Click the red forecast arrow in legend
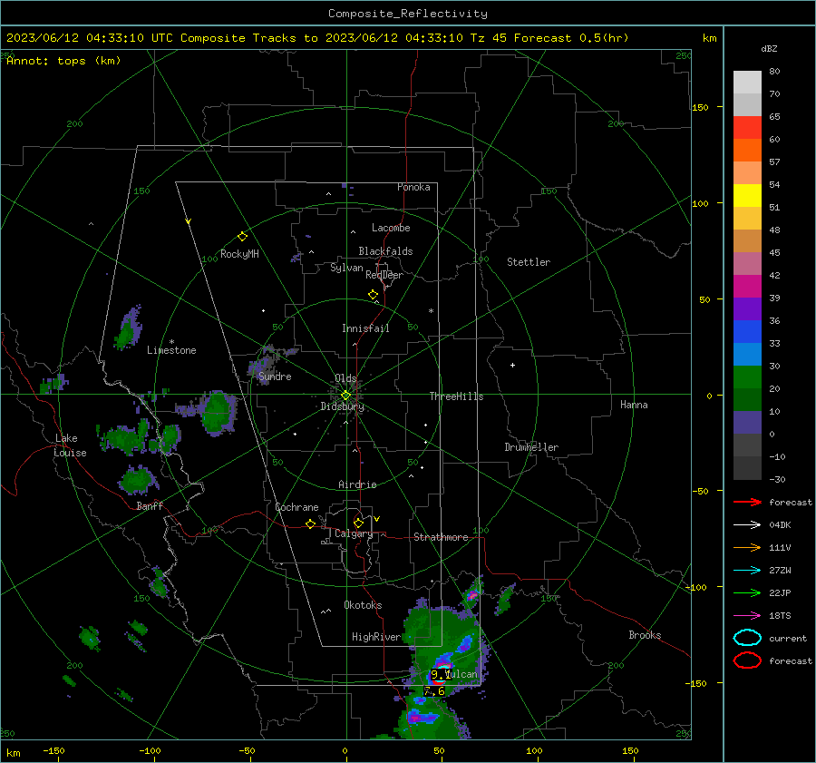The width and height of the screenshot is (816, 763). [x=747, y=502]
